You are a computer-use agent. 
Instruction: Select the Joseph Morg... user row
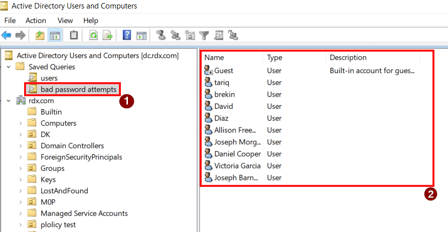[x=237, y=142]
